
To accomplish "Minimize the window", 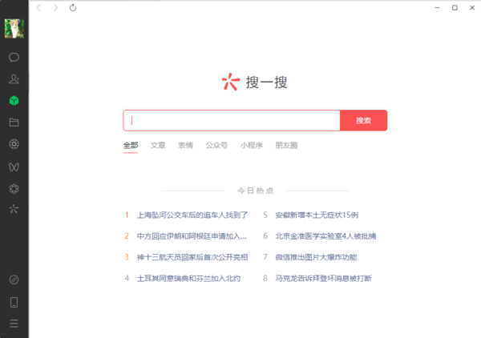I will [438, 8].
